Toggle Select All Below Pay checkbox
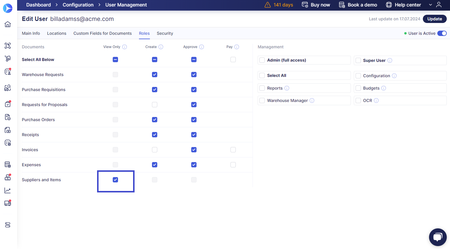The height and width of the screenshot is (249, 450). coord(233,60)
